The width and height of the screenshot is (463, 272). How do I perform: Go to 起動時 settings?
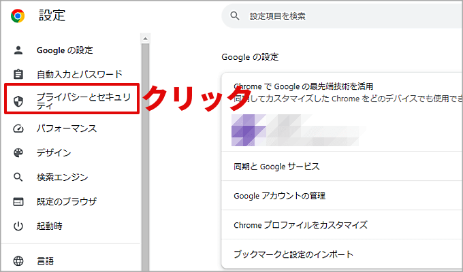coord(49,226)
